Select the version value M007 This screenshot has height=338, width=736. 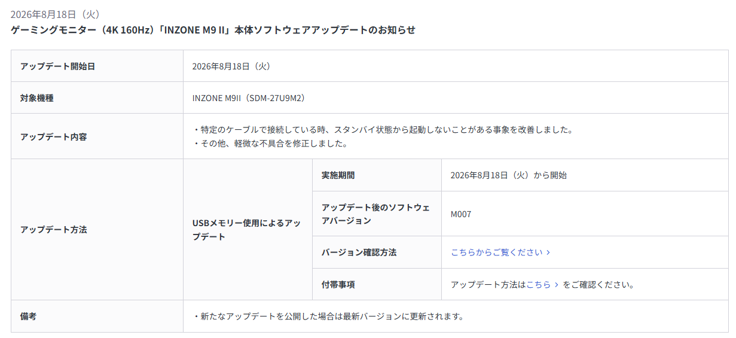[x=461, y=214]
